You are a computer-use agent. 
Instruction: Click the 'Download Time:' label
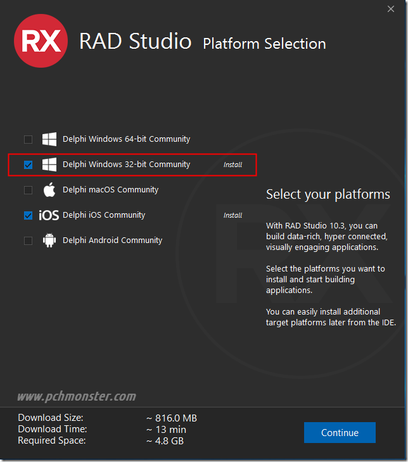[x=53, y=429]
